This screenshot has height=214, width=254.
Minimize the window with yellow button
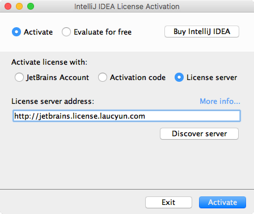click(x=19, y=6)
